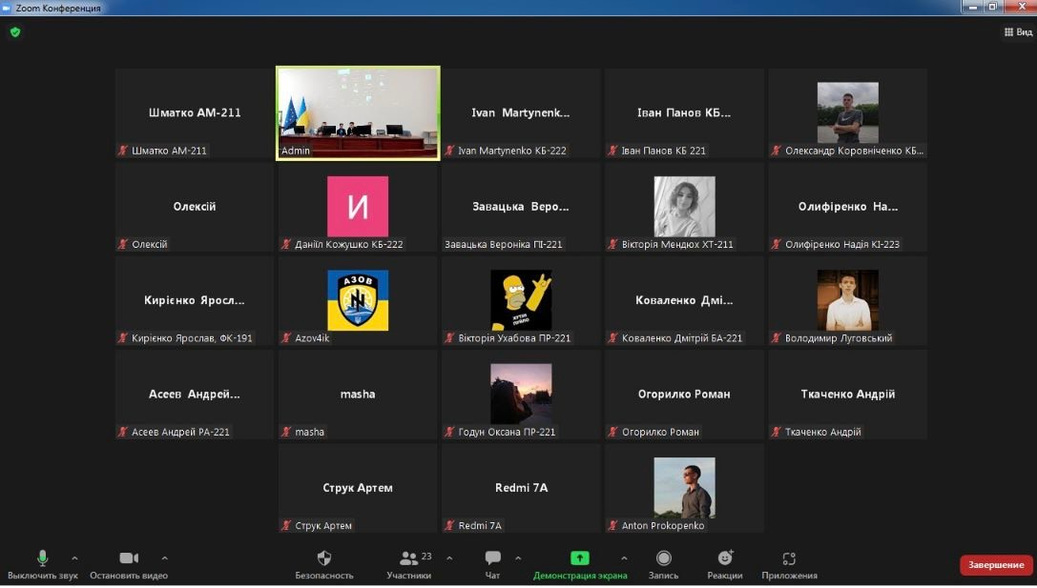Expand video options arrow beside camera
The height and width of the screenshot is (588, 1037).
pyautogui.click(x=164, y=558)
